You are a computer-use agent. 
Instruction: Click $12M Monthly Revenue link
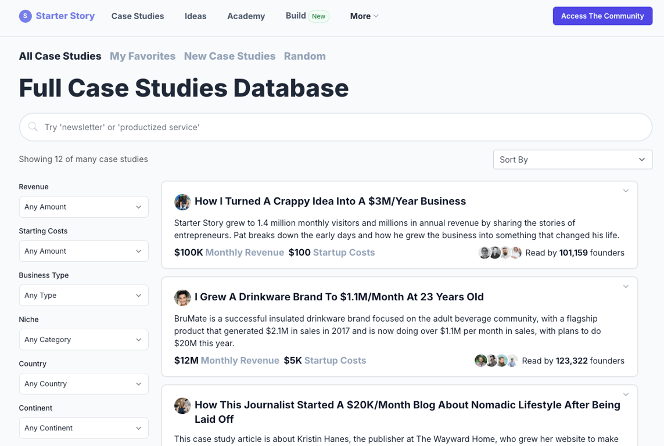click(227, 361)
